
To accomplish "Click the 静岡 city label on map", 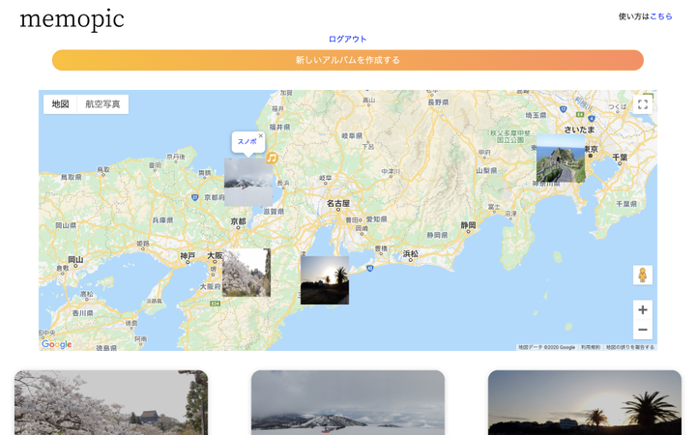I will pyautogui.click(x=468, y=225).
